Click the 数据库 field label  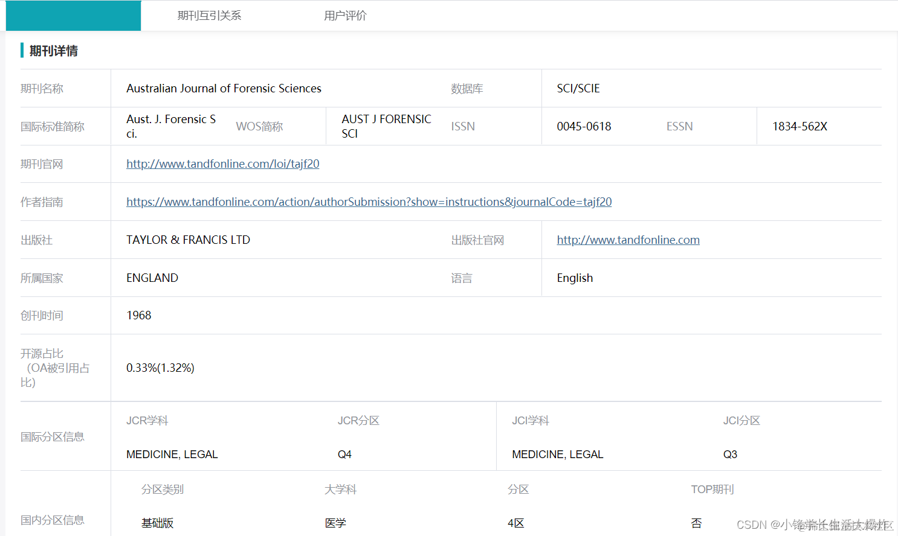click(x=467, y=88)
